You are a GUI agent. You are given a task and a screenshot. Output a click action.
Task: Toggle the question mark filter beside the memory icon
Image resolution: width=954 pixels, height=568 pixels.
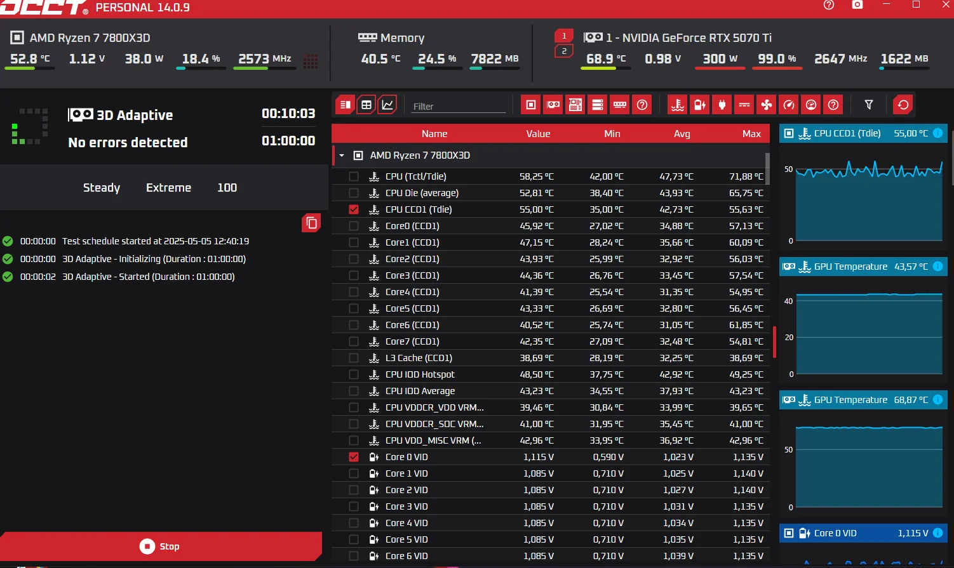point(642,105)
